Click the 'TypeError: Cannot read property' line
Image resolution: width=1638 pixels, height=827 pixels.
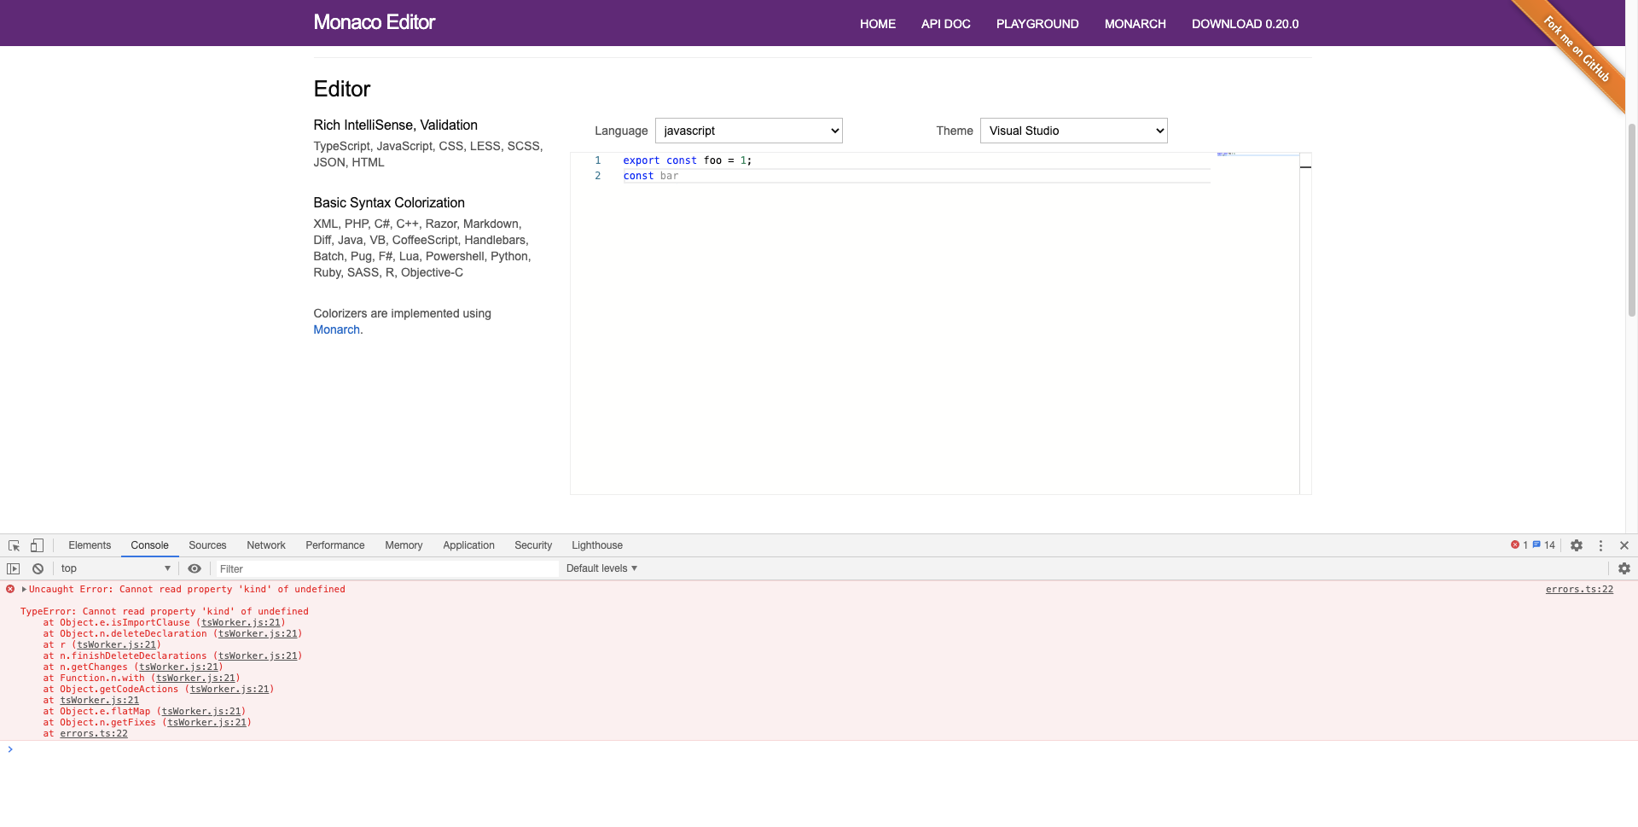coord(165,611)
